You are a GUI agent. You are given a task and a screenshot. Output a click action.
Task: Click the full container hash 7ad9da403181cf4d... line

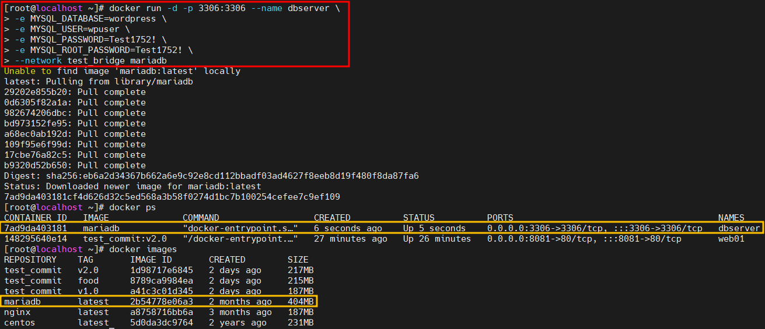172,197
